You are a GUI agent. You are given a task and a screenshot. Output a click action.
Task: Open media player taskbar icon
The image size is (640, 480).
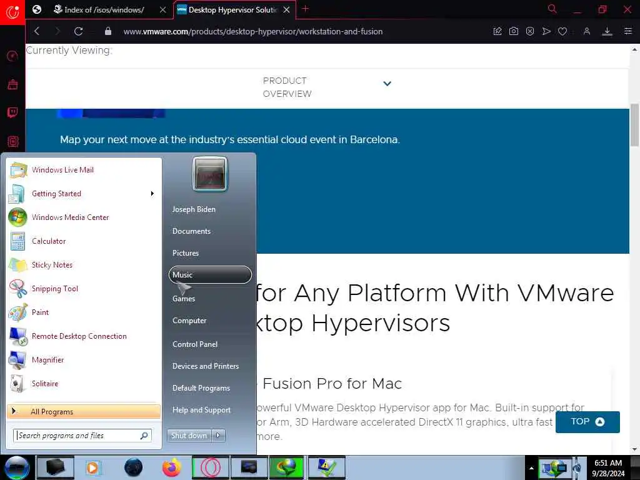coord(94,467)
